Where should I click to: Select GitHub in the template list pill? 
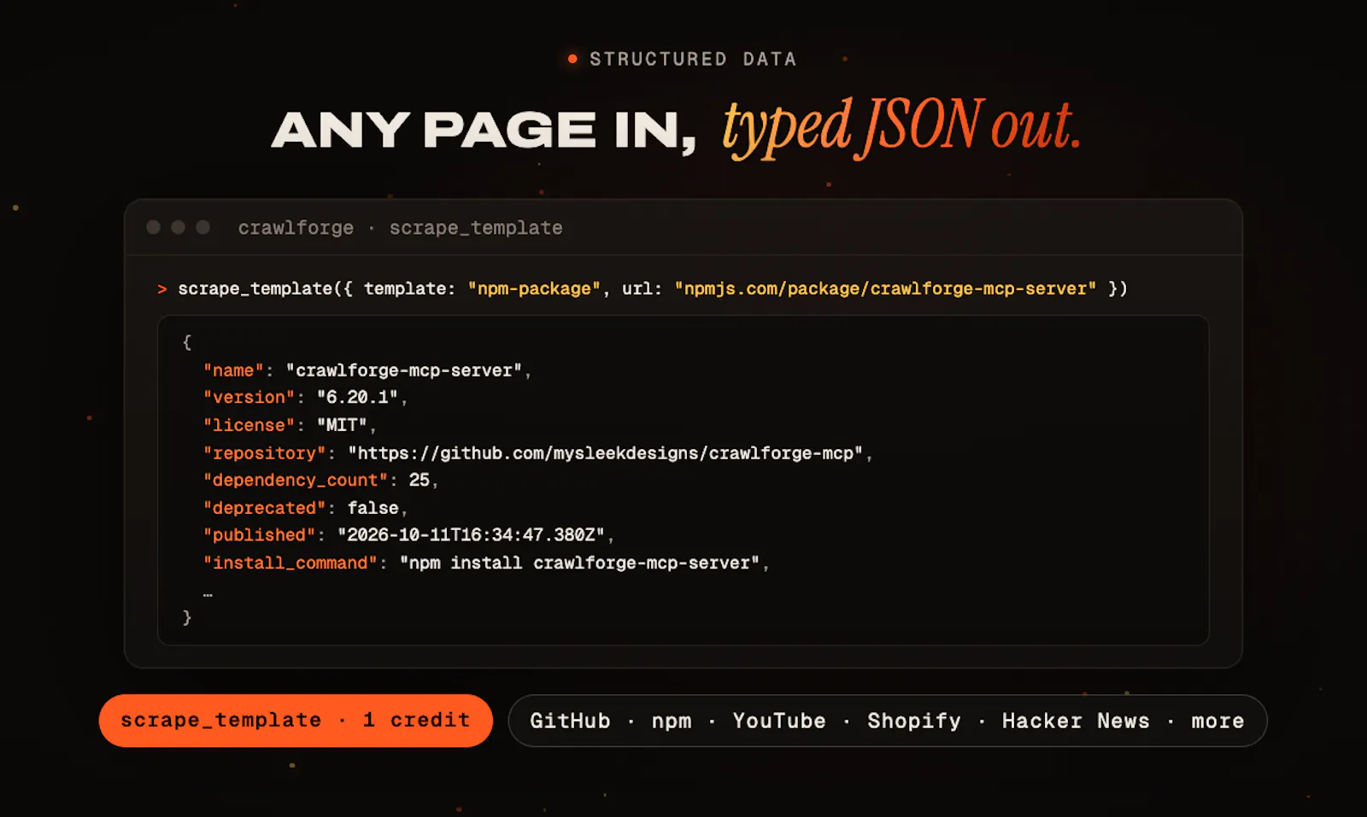point(570,721)
